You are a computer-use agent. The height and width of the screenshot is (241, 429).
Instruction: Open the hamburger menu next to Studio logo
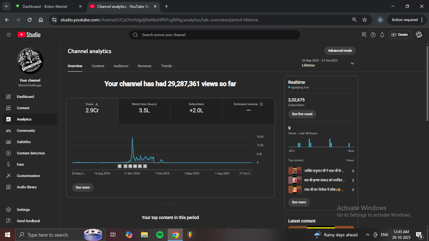[x=9, y=35]
